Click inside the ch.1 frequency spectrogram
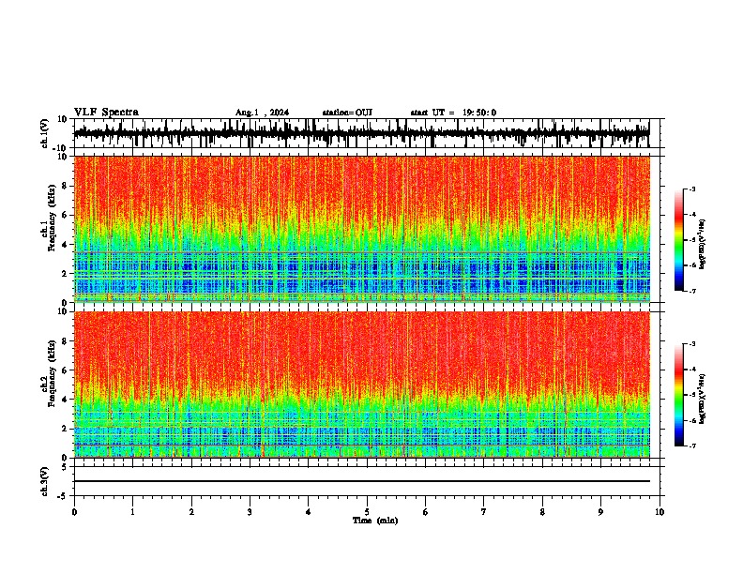743x574 pixels. [361, 229]
